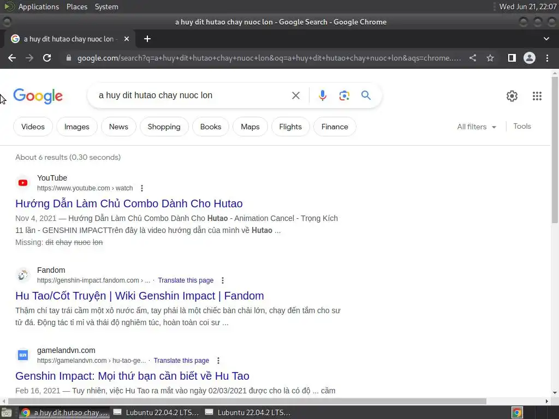The image size is (559, 419).
Task: Open the Places menu
Action: [76, 7]
